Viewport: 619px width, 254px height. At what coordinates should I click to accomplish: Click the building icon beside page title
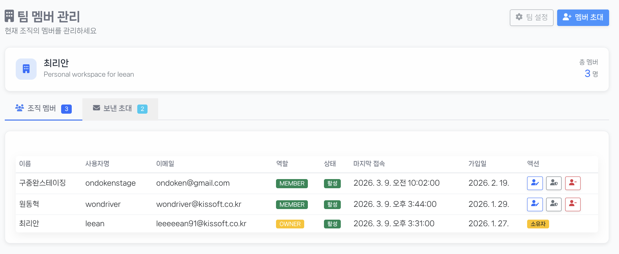click(10, 16)
